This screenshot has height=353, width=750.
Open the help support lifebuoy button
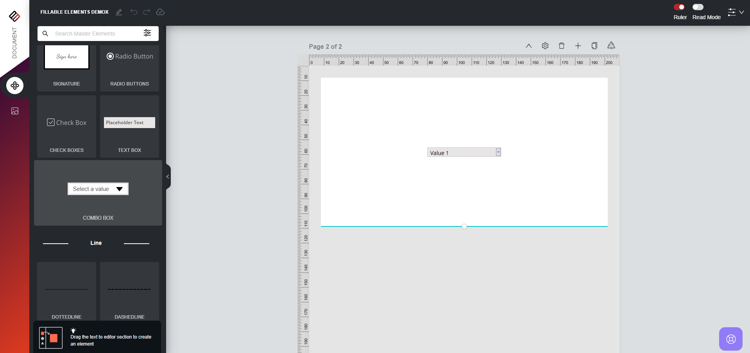click(730, 339)
